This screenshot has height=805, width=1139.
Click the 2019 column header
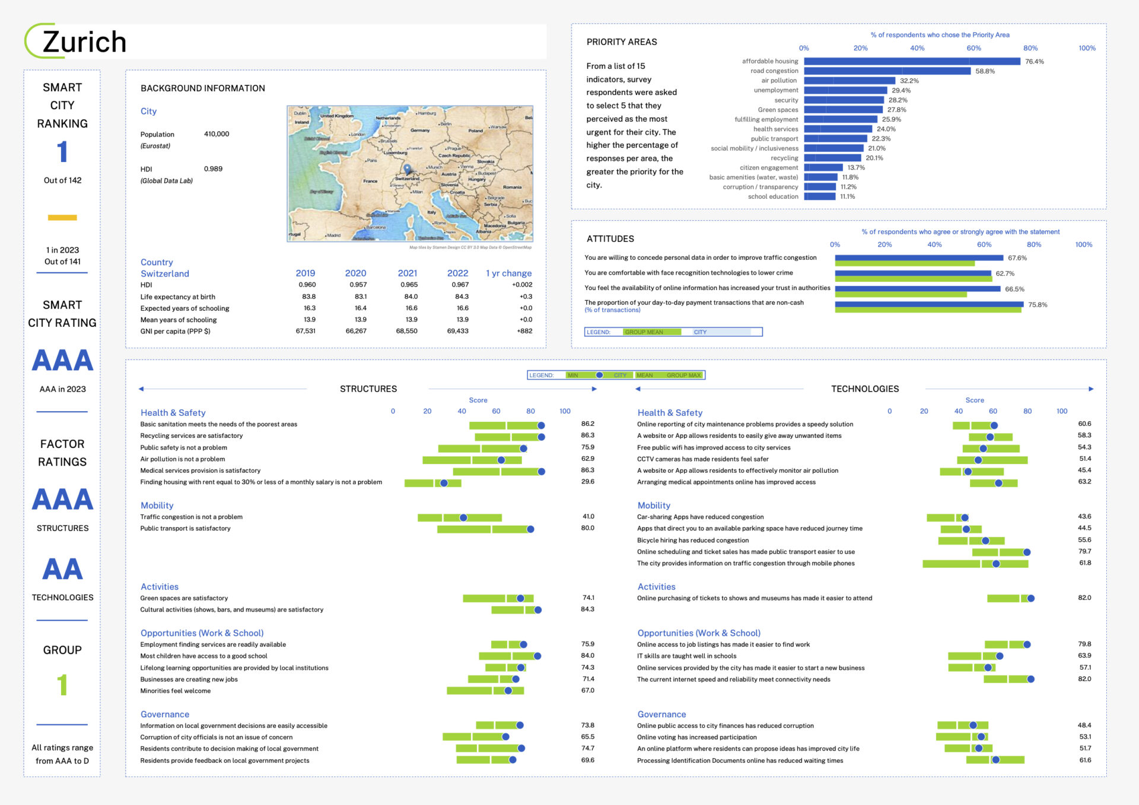[306, 273]
